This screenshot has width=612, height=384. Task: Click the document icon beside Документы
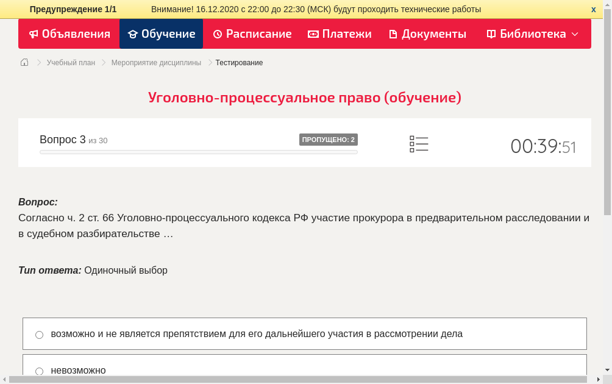(393, 34)
